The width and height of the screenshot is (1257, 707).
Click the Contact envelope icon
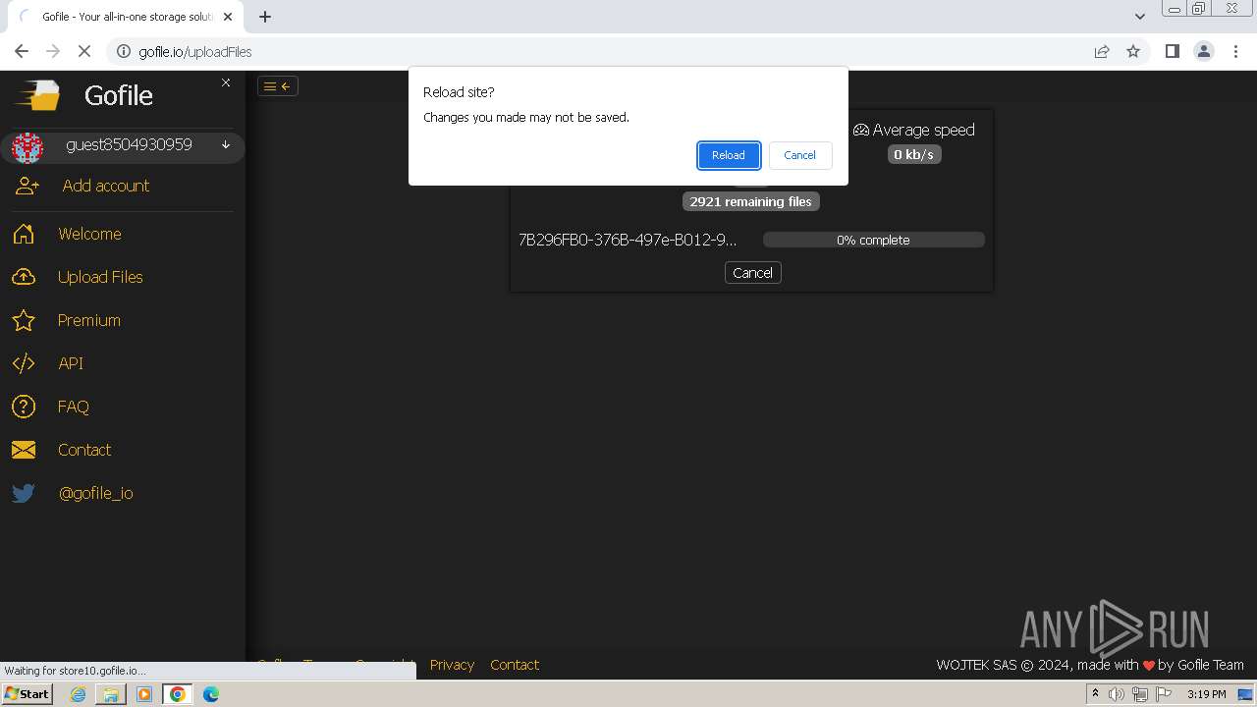24,450
